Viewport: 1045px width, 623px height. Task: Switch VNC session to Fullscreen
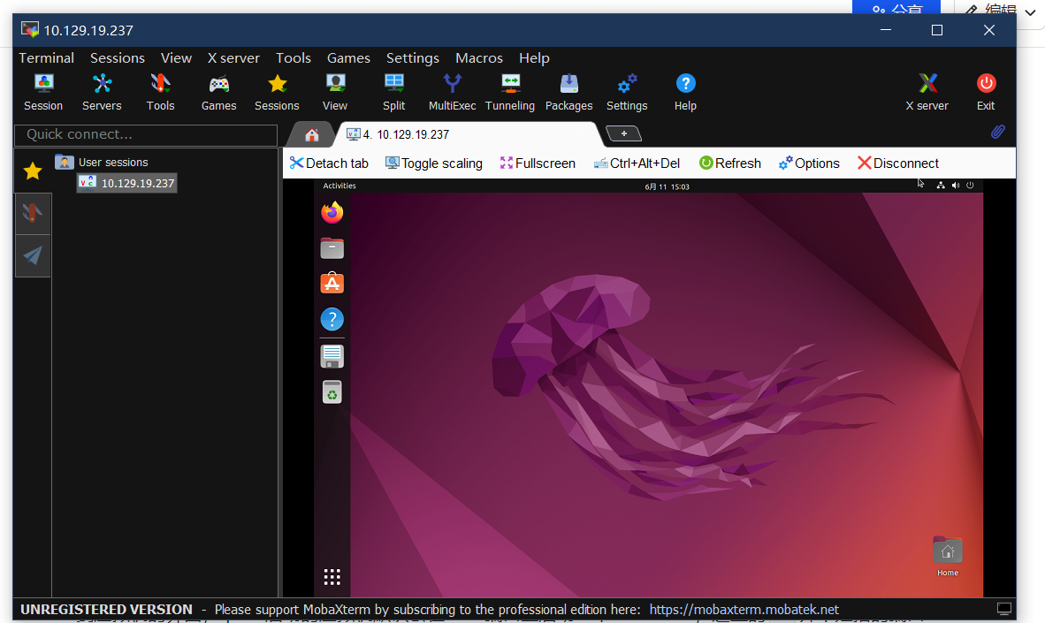(538, 163)
